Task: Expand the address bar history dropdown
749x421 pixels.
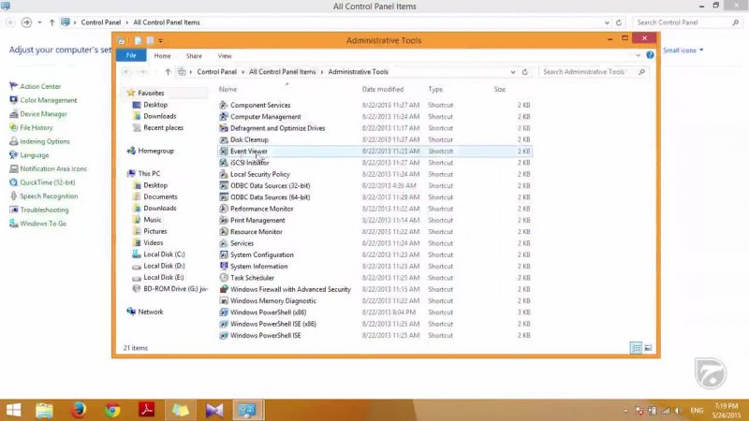Action: coord(512,72)
